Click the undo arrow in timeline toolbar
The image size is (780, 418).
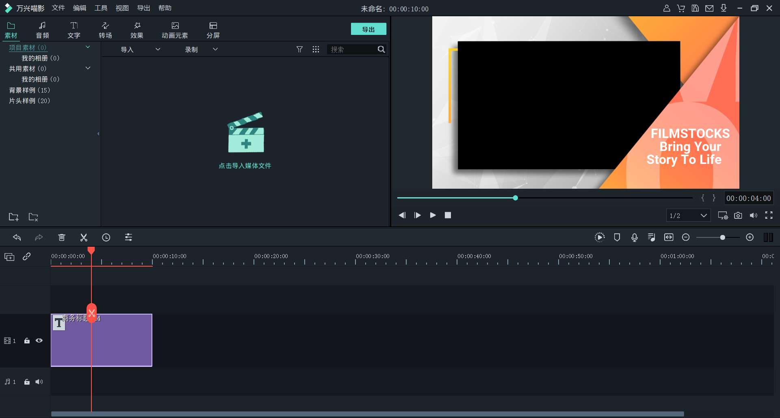[x=17, y=237]
